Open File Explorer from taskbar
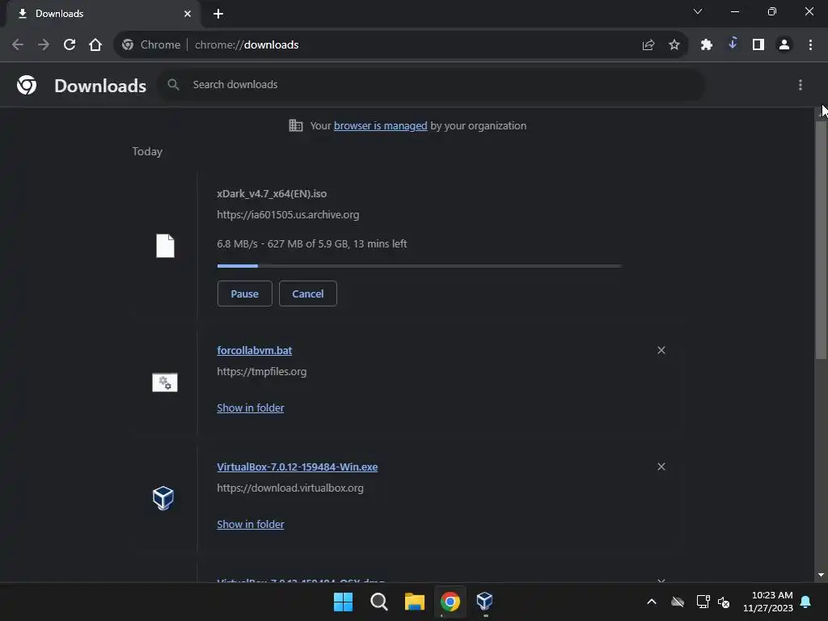828x621 pixels. (415, 602)
